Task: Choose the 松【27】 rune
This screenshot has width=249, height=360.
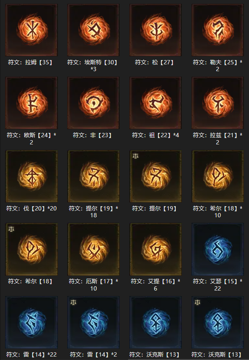Action: point(155,30)
